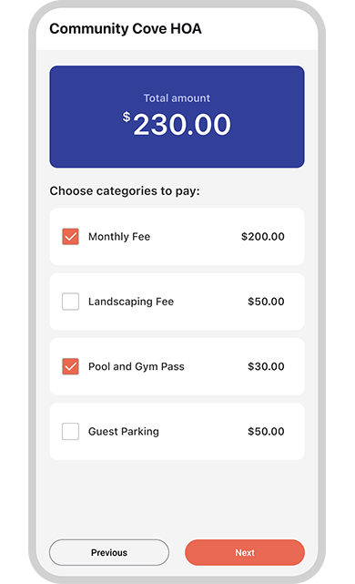Viewport: 355px width, 584px height.
Task: Select the Monthly Fee label text
Action: click(x=119, y=237)
